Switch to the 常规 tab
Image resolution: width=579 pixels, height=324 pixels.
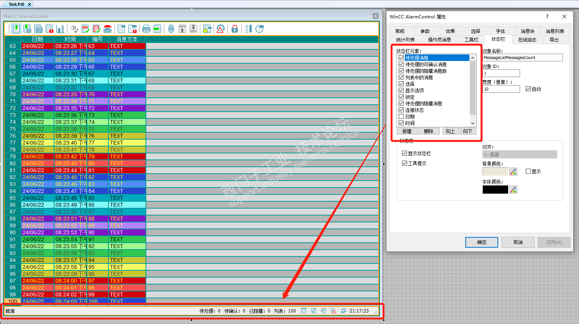(x=400, y=31)
